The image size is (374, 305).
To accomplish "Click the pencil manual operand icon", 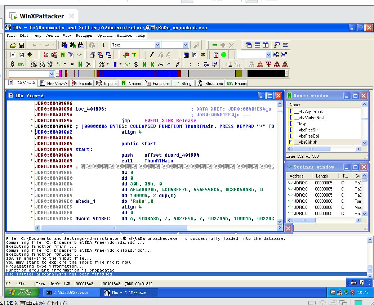I will (x=178, y=64).
